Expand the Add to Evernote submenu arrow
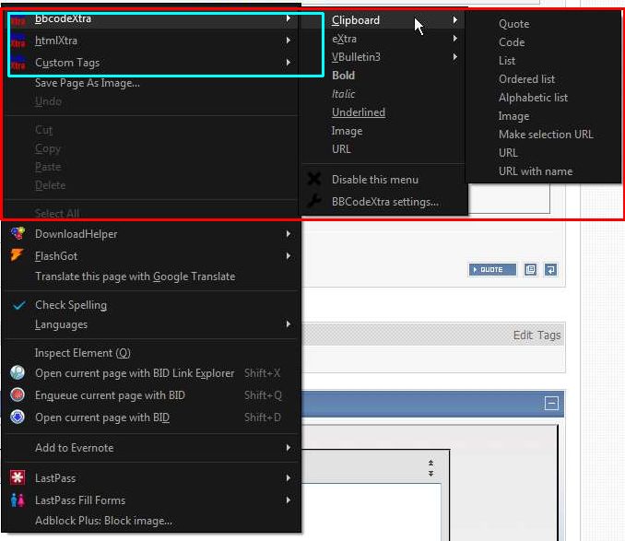This screenshot has width=625, height=541. coord(289,448)
